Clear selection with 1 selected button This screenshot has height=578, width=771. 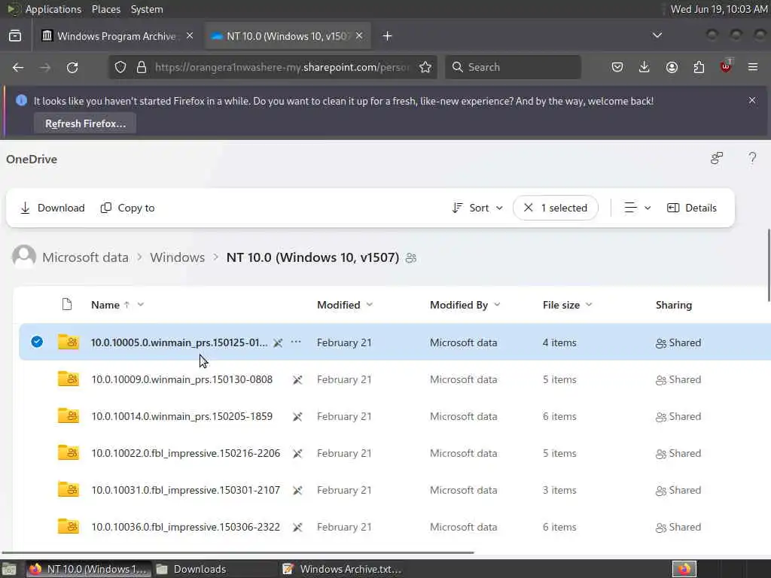point(556,208)
